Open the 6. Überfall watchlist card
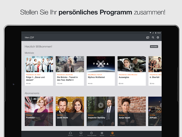The image size is (182, 137). tap(155, 71)
